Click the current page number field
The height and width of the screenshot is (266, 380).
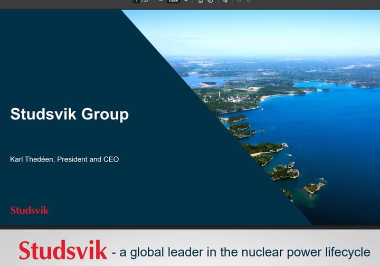click(137, 2)
